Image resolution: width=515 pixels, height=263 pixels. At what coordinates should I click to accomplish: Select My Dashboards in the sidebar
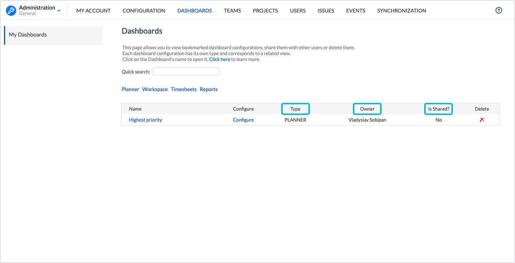pos(28,35)
